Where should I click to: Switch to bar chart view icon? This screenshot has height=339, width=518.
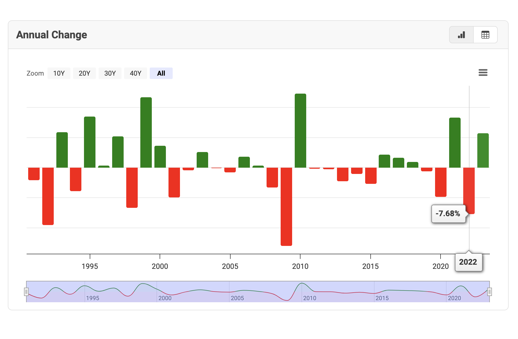(461, 35)
